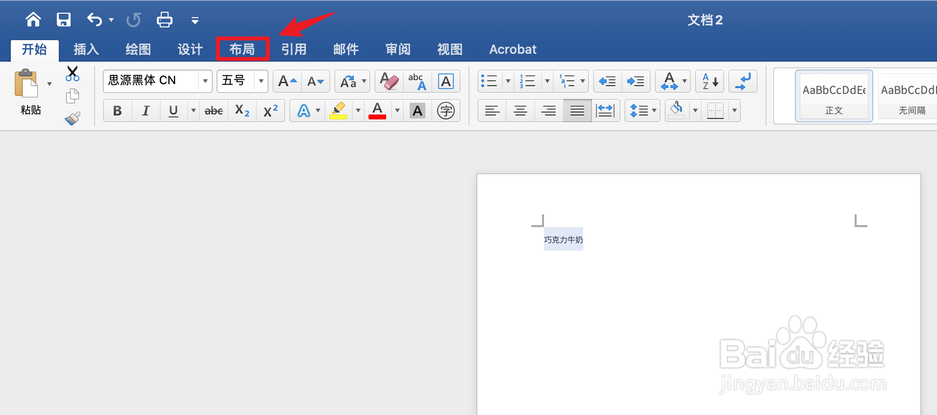Open Customize Quick Access Toolbar arrow
This screenshot has width=937, height=415.
tap(195, 21)
